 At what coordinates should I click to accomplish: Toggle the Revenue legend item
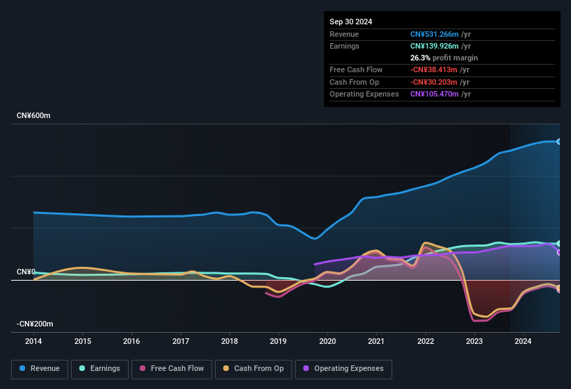pos(40,369)
